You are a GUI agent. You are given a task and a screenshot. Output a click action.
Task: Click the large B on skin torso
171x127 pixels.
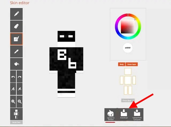pos(62,55)
